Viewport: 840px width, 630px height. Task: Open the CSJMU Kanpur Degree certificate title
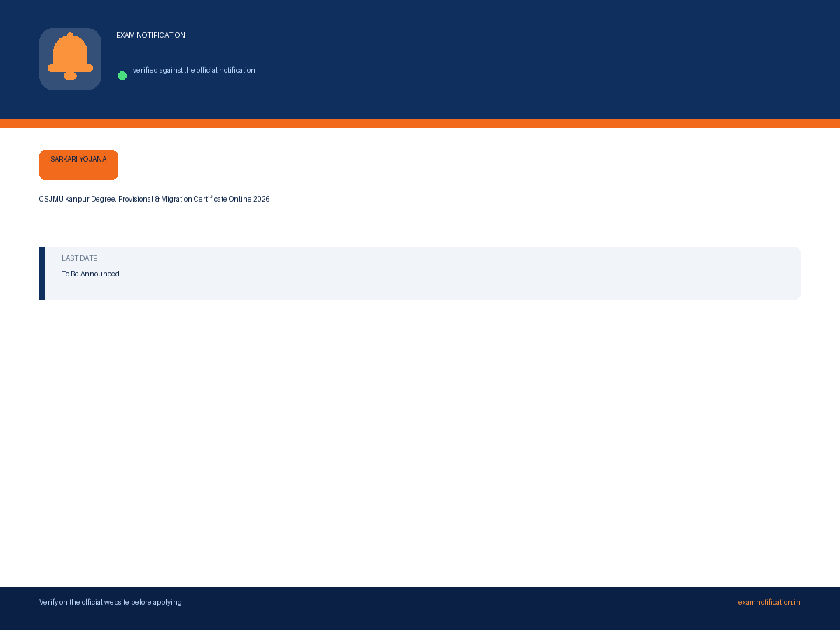(154, 199)
